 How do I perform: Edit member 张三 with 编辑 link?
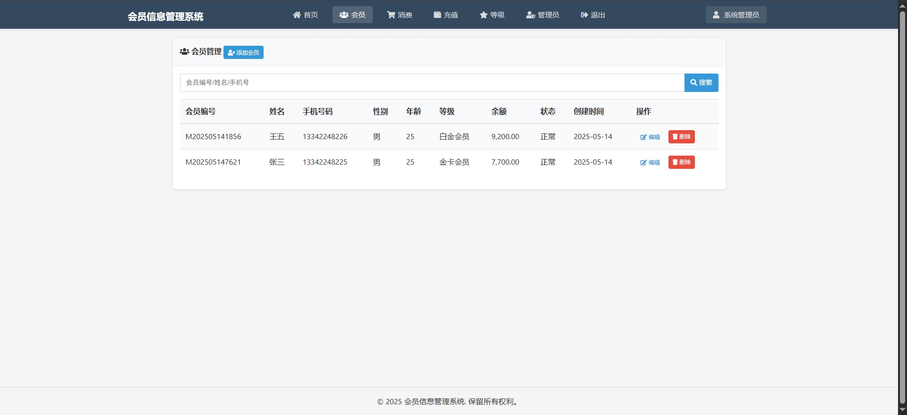pos(650,162)
